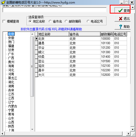The height and width of the screenshot is (137, 136).
Task: Click the app icon in title bar
Action: [3, 2]
